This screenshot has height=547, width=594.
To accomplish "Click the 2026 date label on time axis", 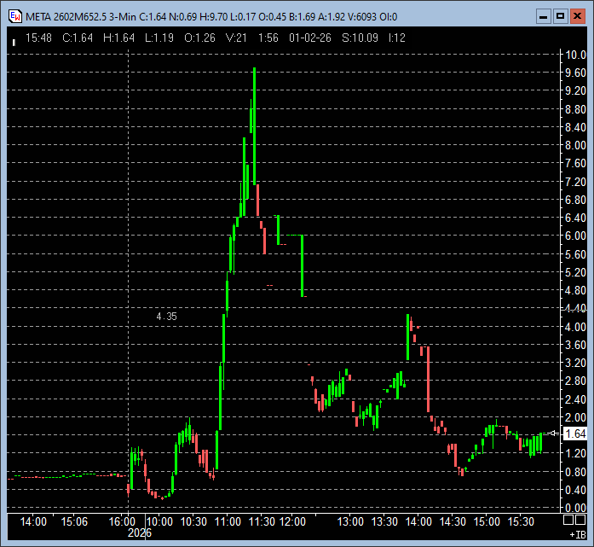I will (x=138, y=532).
